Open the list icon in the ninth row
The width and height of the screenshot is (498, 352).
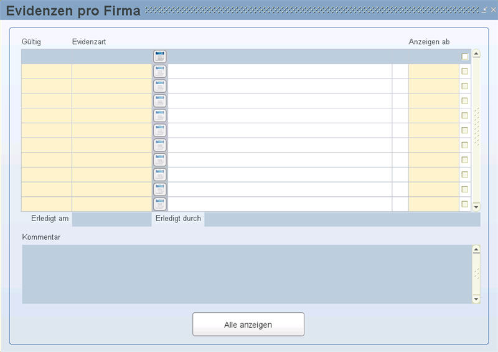point(160,175)
